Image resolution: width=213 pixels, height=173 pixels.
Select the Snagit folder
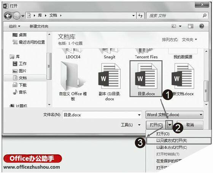110,54
